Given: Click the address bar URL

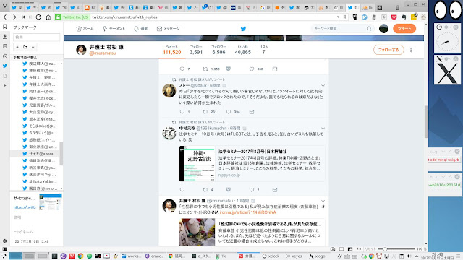Looking at the screenshot, I should click(x=124, y=17).
